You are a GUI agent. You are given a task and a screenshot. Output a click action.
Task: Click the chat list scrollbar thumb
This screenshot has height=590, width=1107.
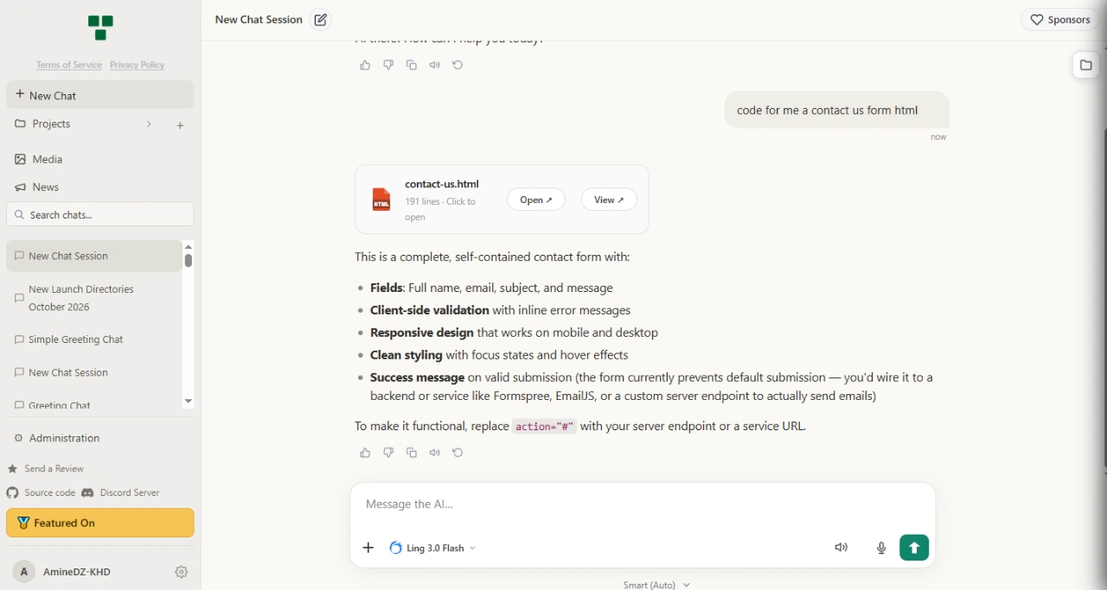point(189,261)
